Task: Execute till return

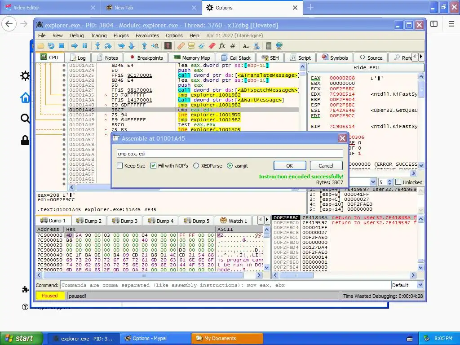Action: click(144, 46)
